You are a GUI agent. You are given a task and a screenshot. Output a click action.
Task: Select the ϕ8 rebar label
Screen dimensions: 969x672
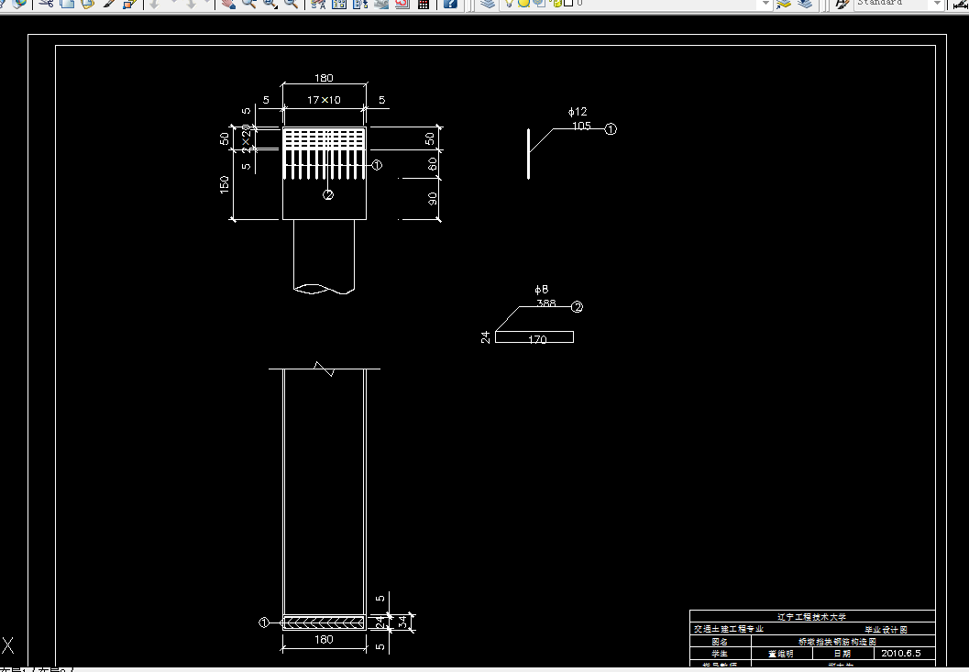(542, 290)
